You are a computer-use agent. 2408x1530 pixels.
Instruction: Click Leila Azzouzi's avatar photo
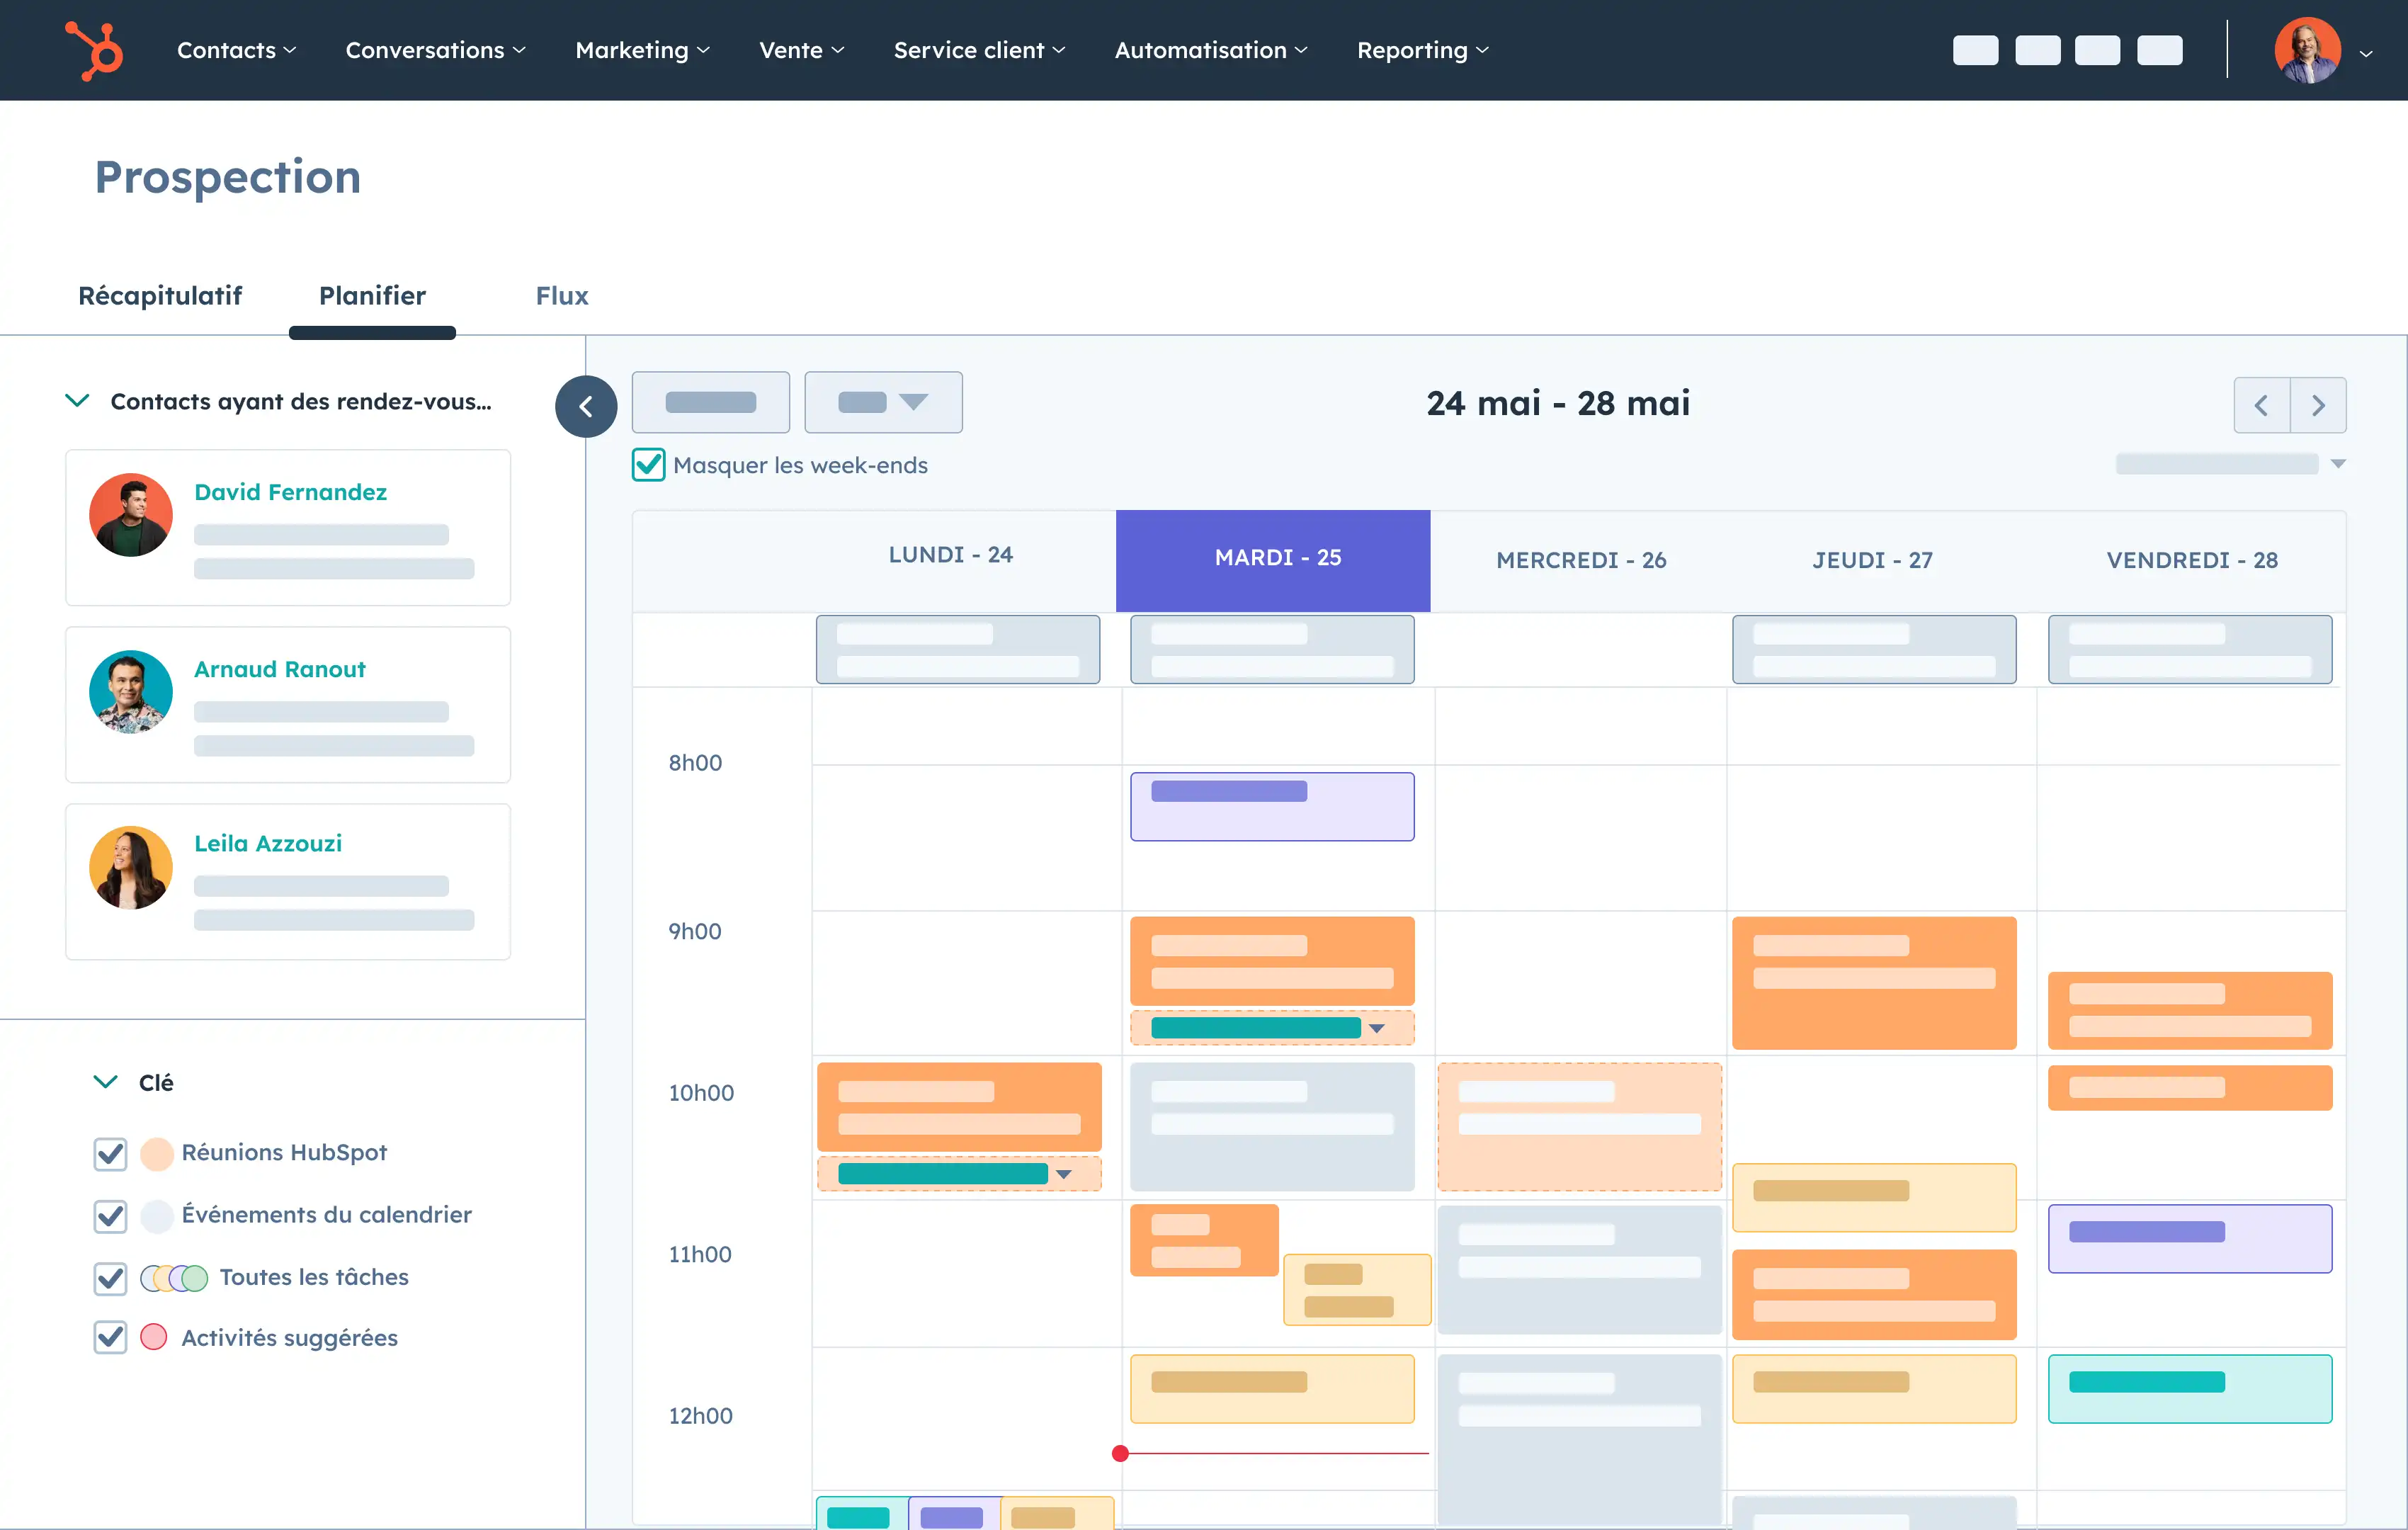131,867
